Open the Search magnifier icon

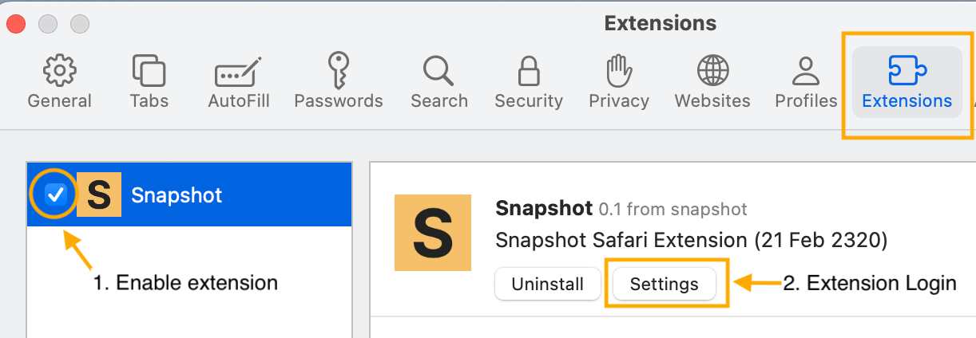pos(438,71)
